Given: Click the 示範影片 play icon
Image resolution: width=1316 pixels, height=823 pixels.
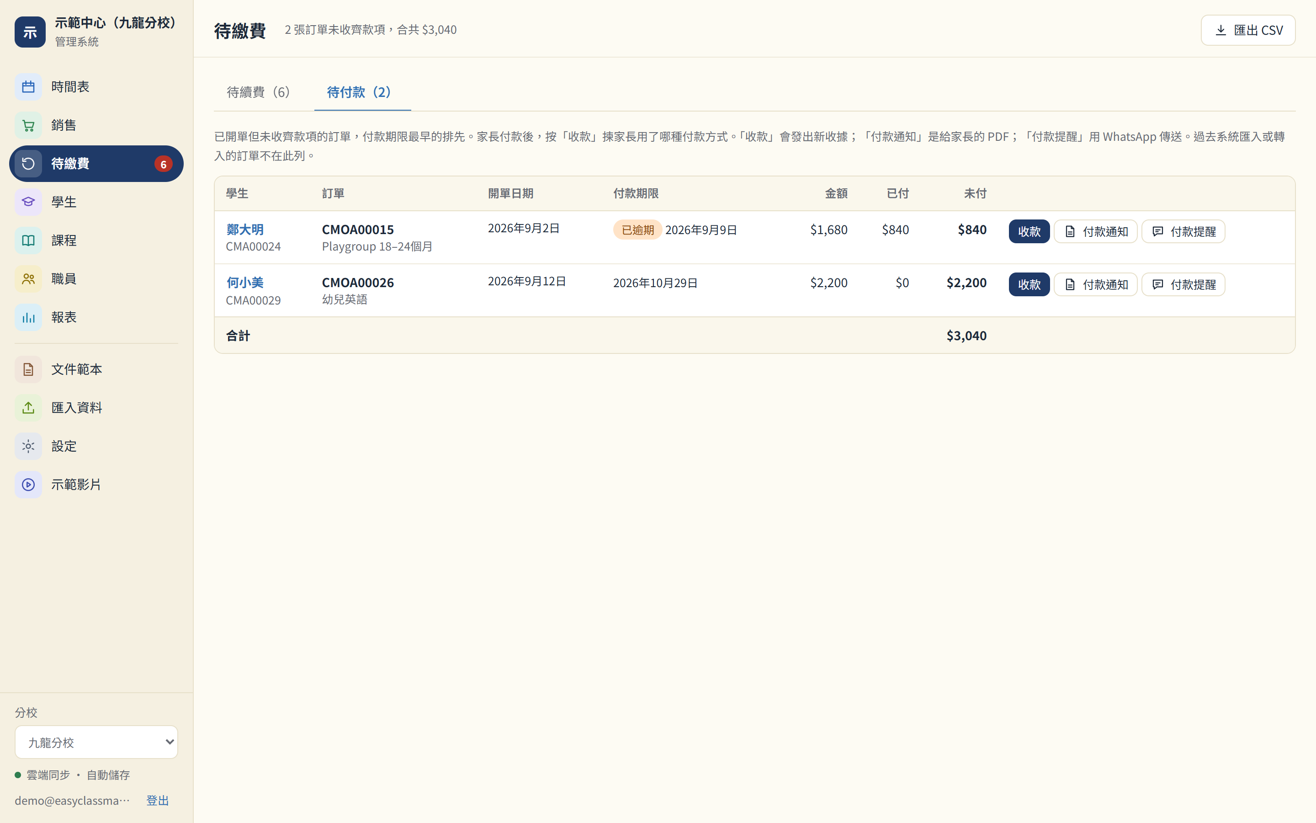Looking at the screenshot, I should 28,485.
